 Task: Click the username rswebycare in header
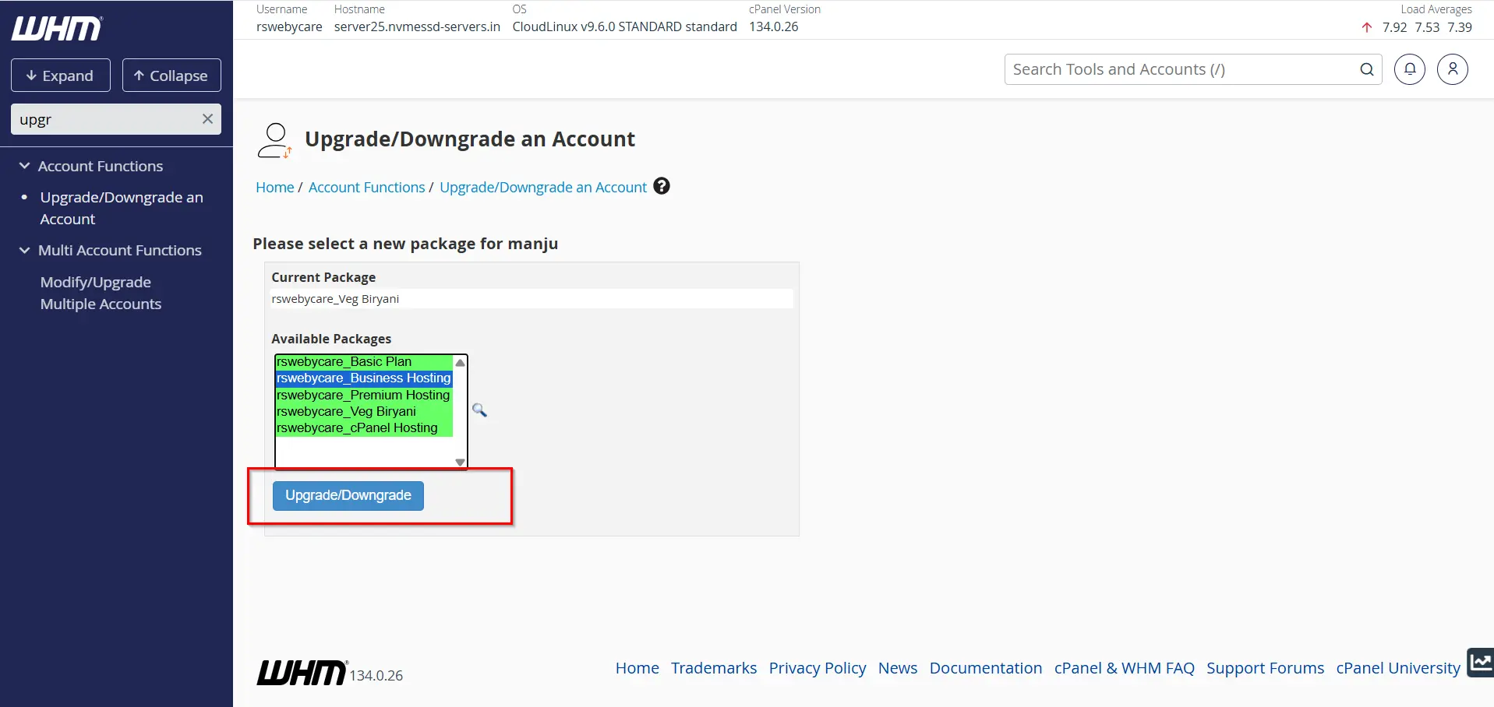pyautogui.click(x=289, y=26)
